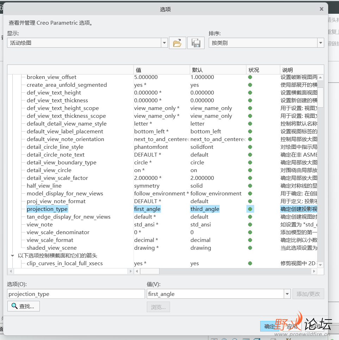Select view_scale_format option

tap(50, 240)
